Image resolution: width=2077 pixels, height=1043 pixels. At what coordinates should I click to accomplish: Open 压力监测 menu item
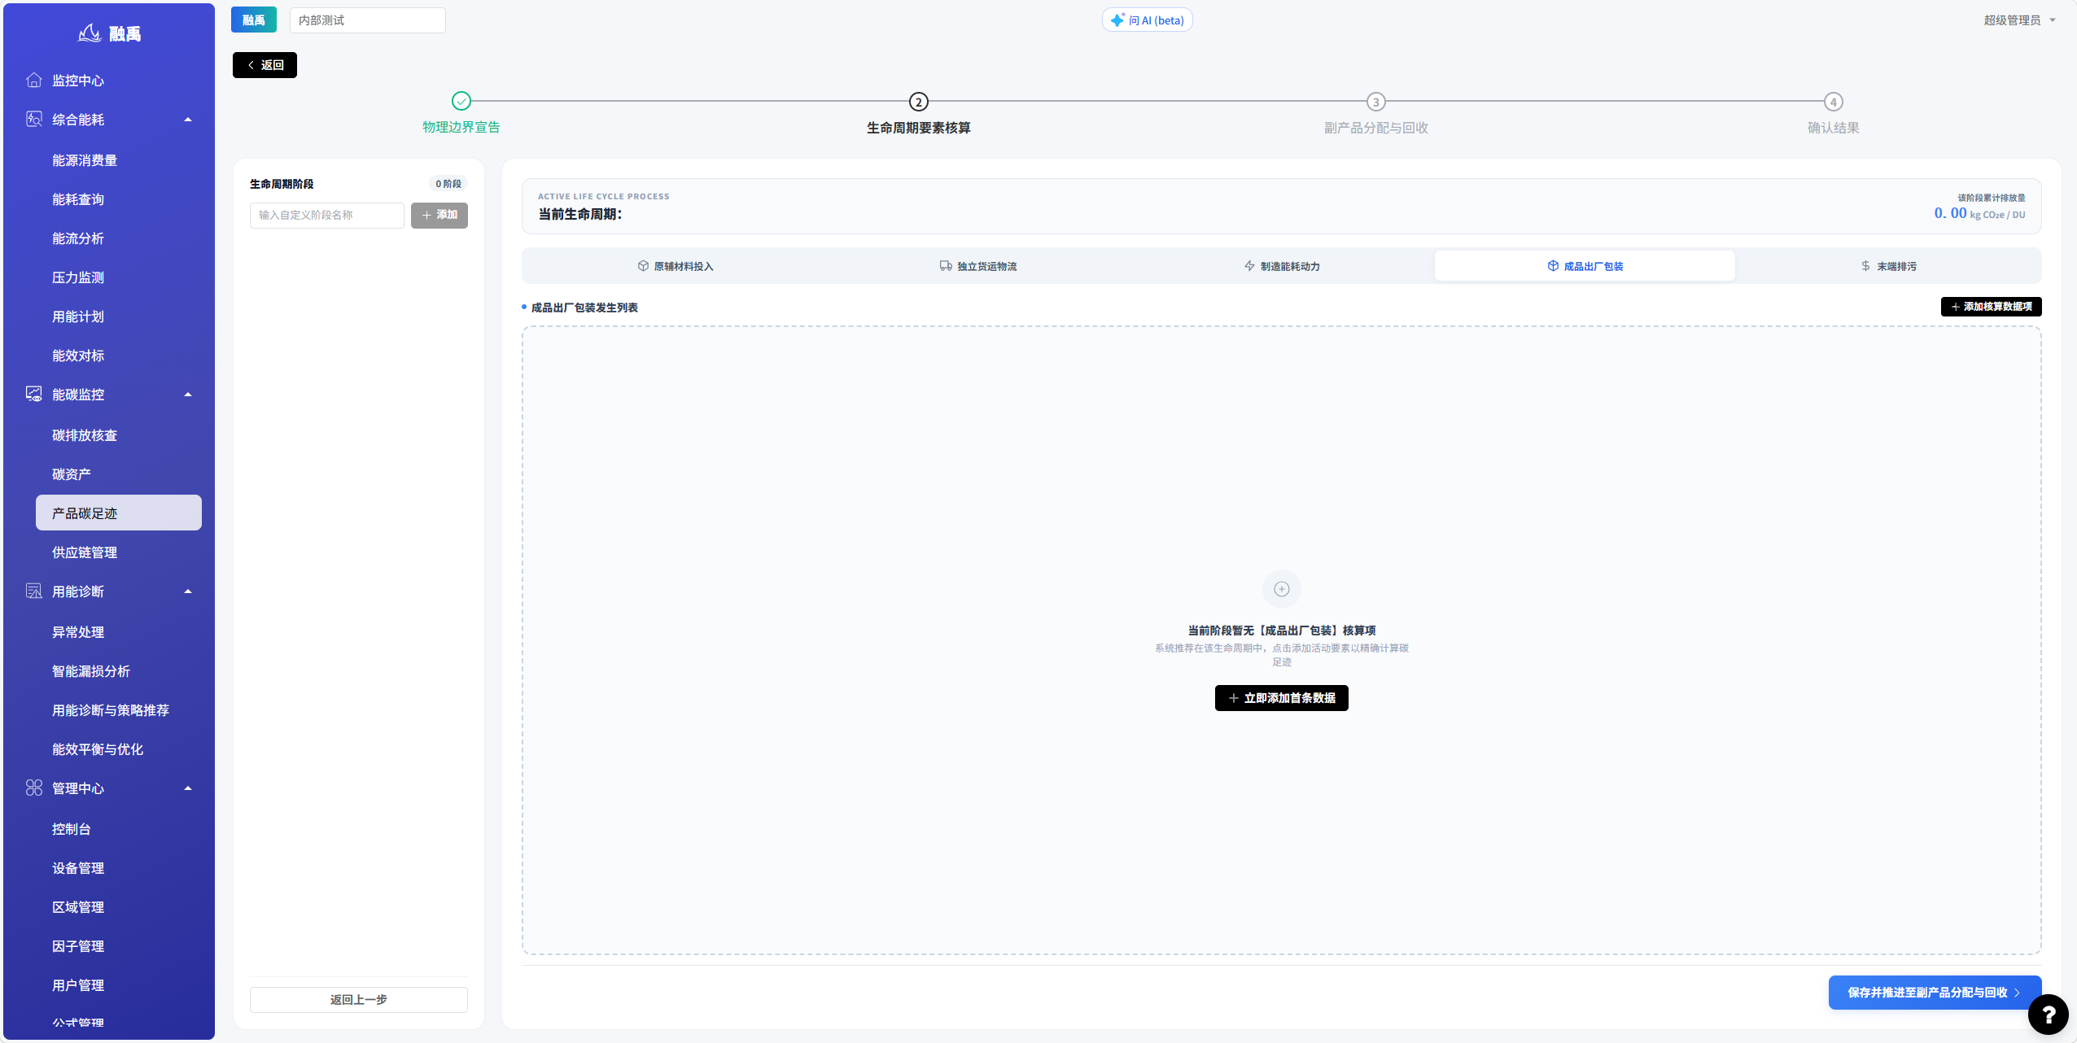(119, 277)
